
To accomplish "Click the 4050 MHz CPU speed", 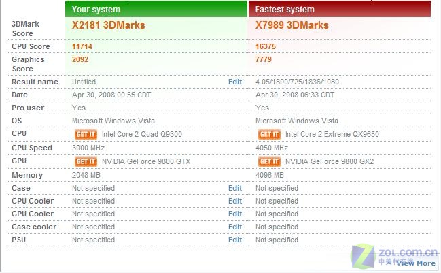I will pyautogui.click(x=272, y=148).
